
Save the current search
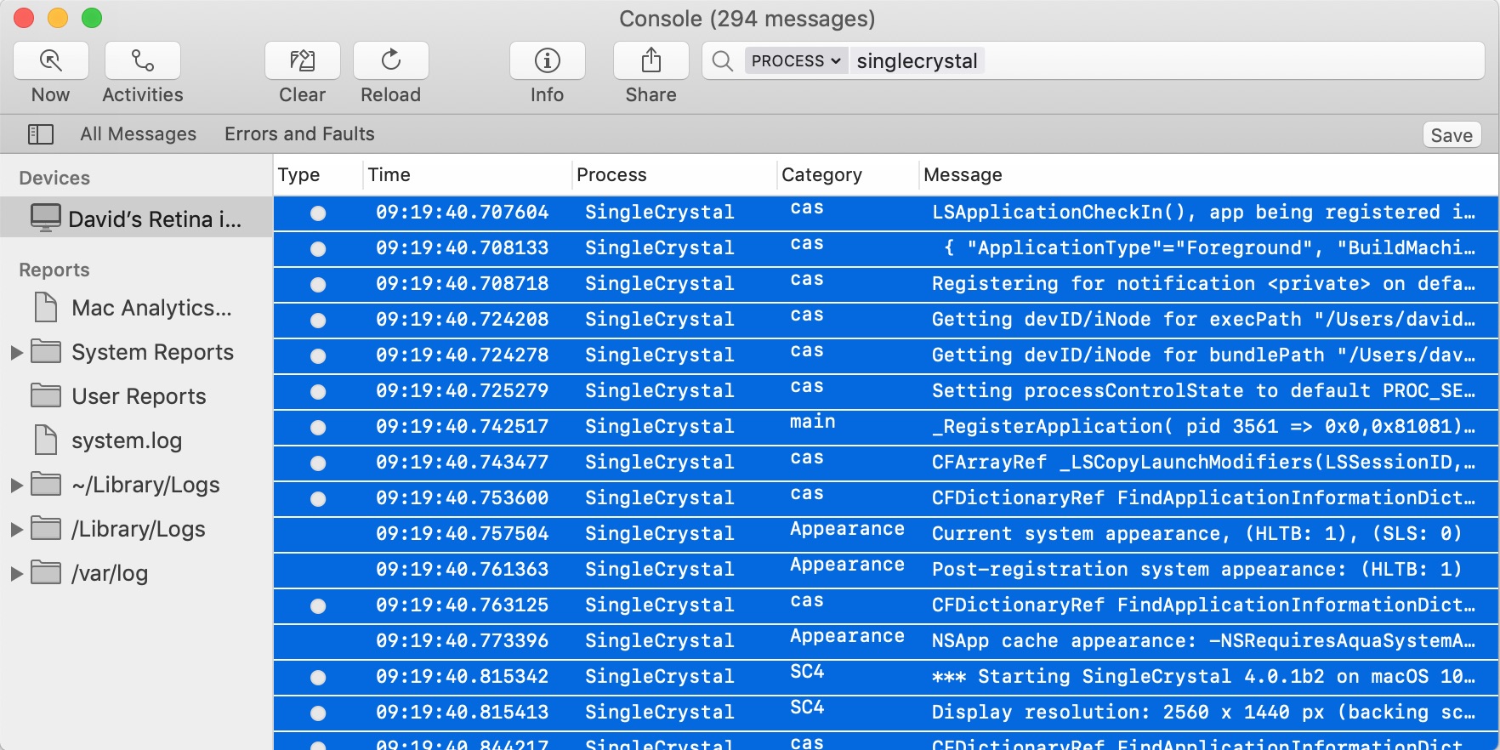[x=1452, y=135]
